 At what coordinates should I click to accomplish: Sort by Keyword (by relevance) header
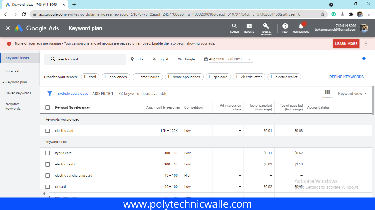[72, 107]
